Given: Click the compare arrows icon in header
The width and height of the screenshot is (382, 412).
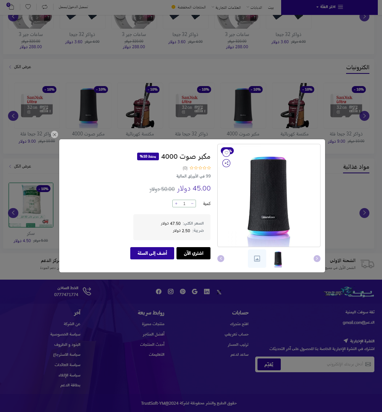Looking at the screenshot, I should click(45, 7).
